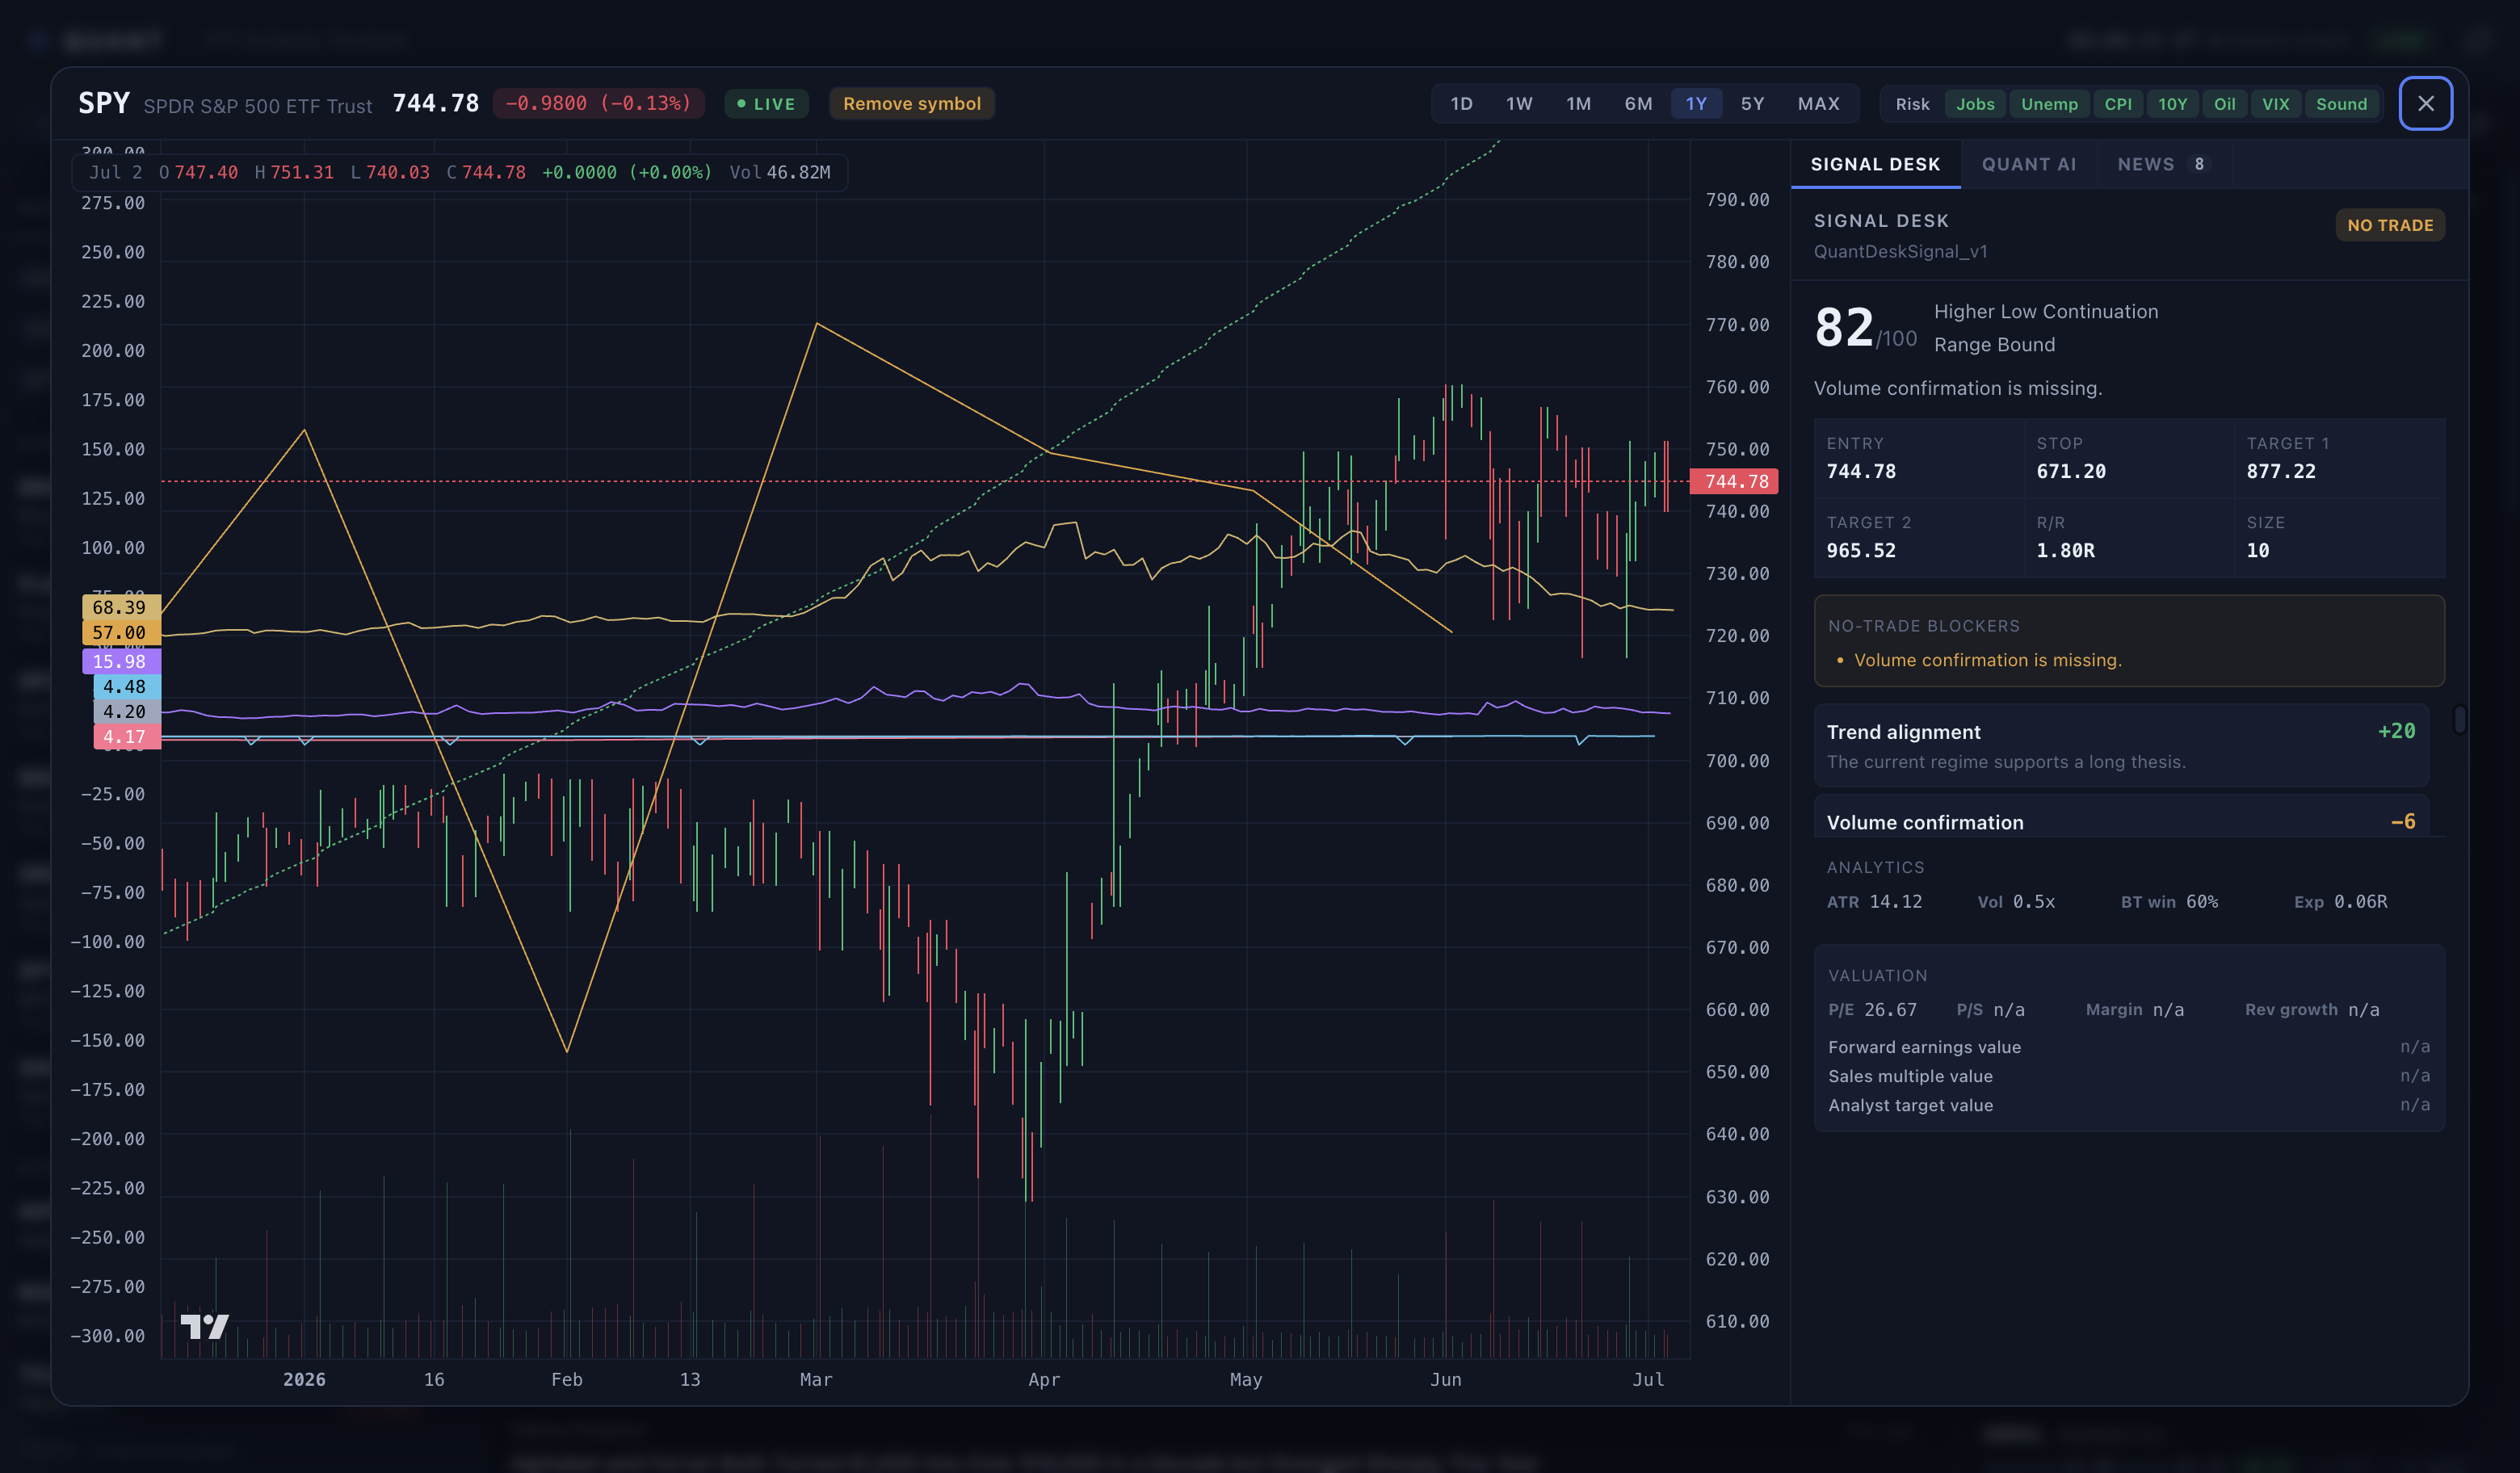Open the Quant AI tab

coord(2029,164)
